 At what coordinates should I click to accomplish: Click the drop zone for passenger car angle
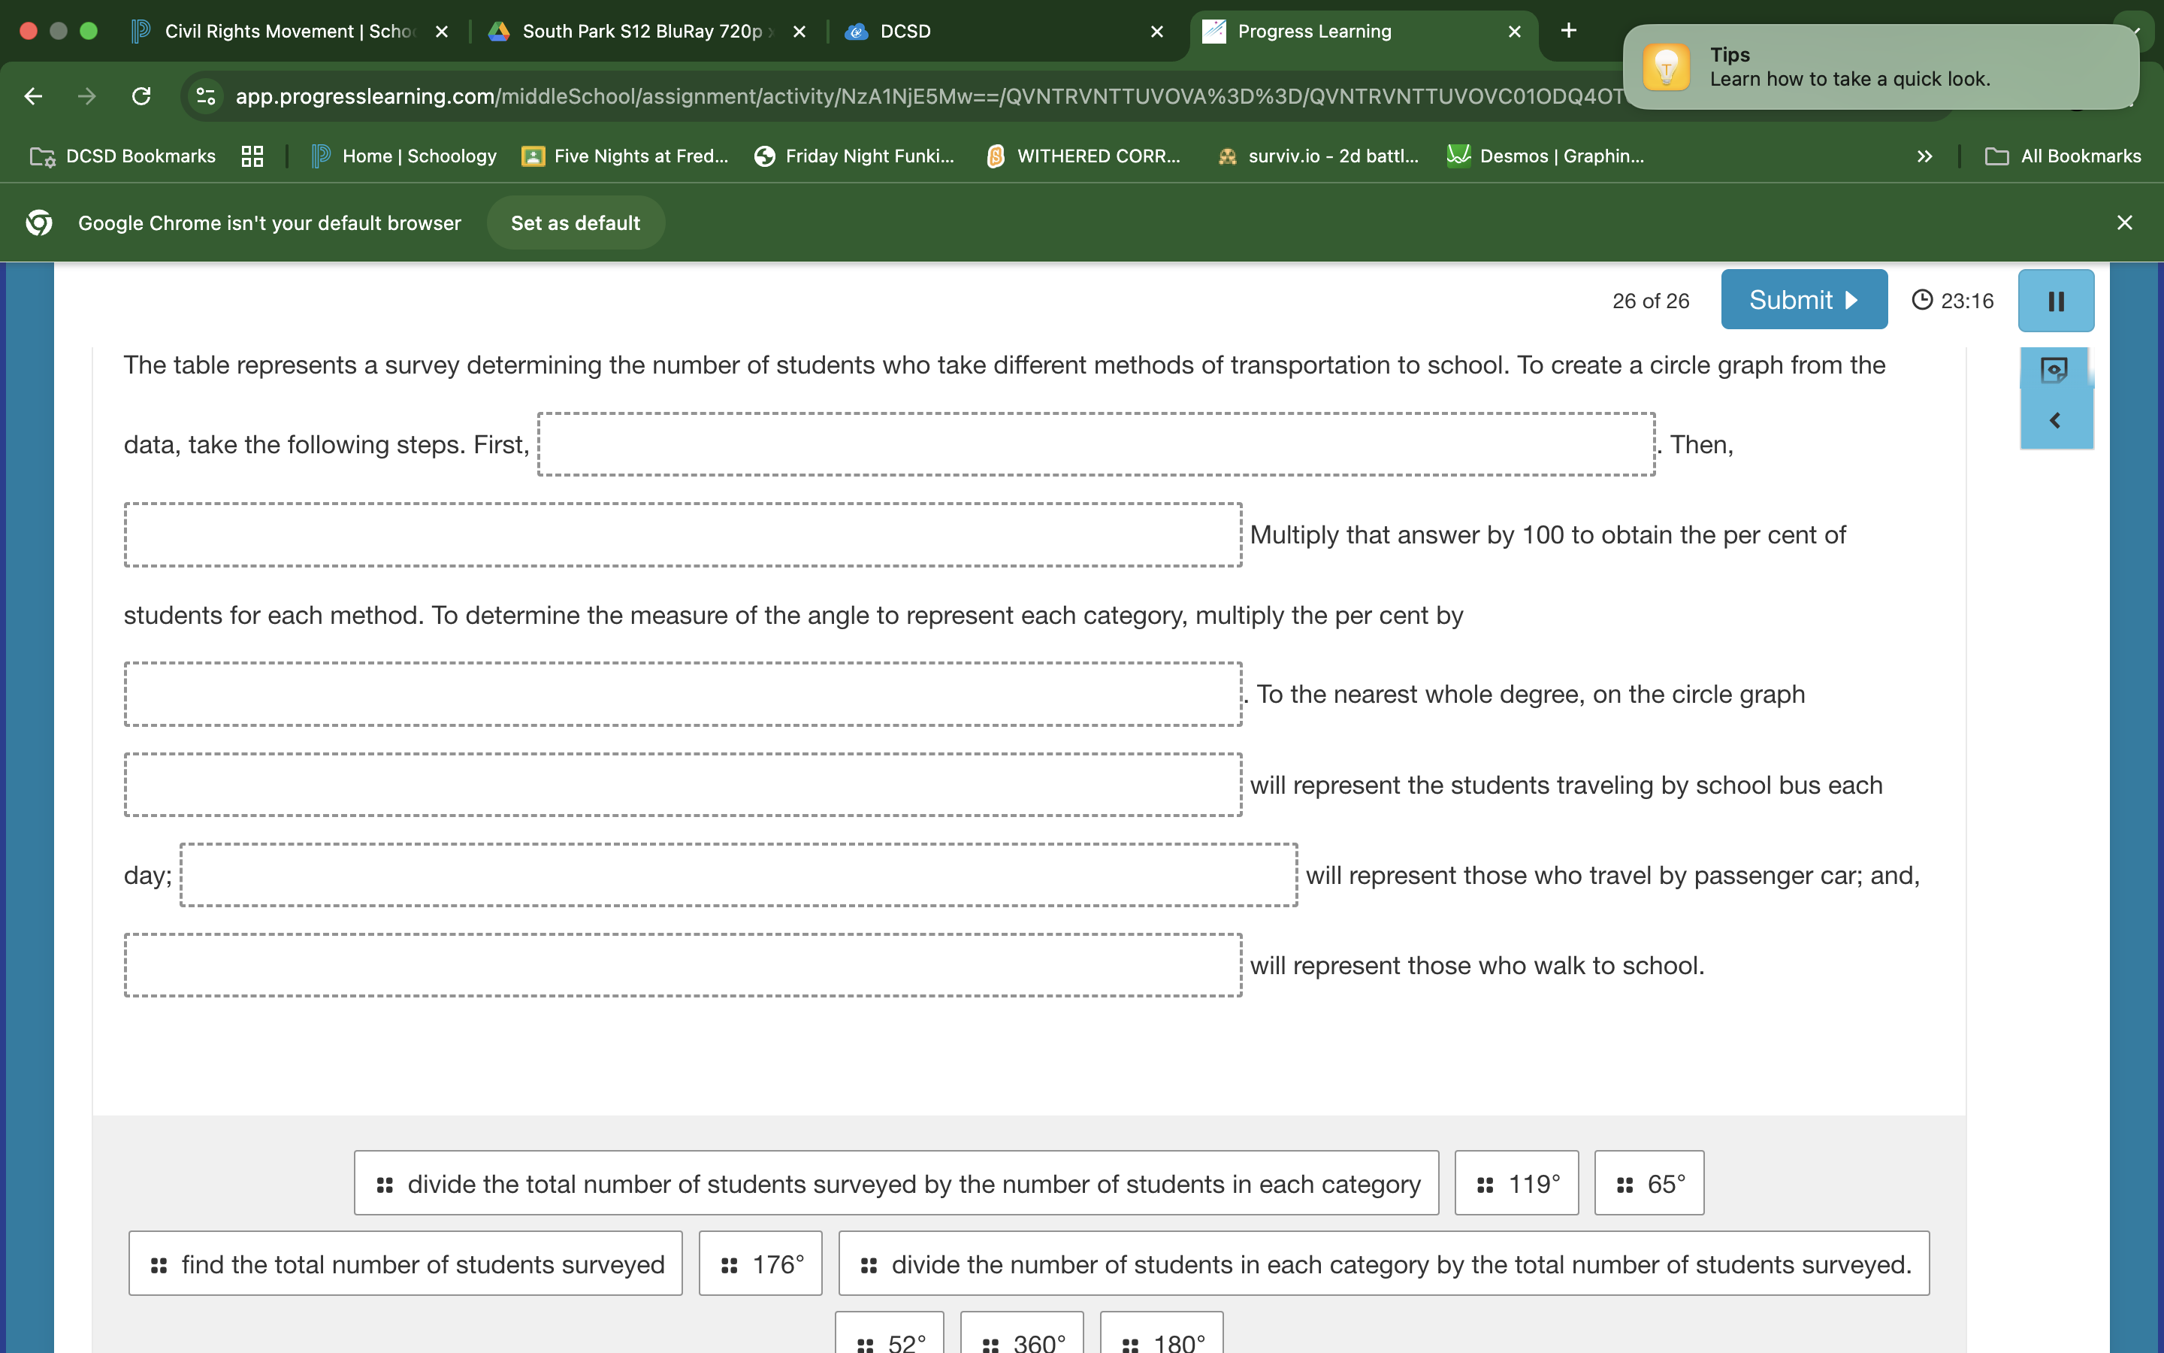[739, 875]
